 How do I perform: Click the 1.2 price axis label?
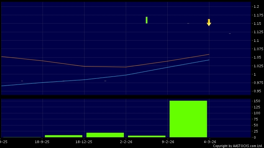coord(256,7)
